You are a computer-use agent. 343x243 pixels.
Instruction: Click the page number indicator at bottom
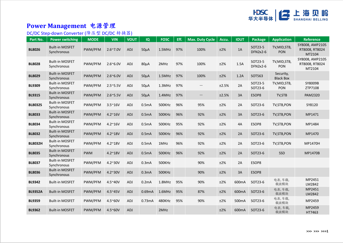(317, 231)
